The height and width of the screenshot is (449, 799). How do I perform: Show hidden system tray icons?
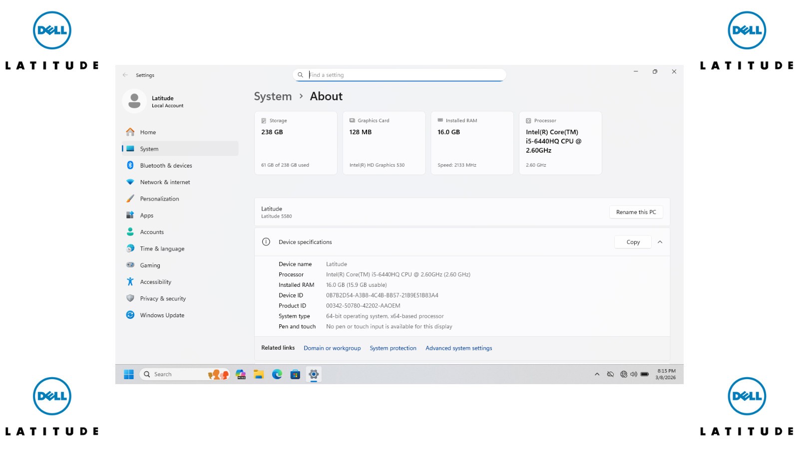[x=597, y=374]
